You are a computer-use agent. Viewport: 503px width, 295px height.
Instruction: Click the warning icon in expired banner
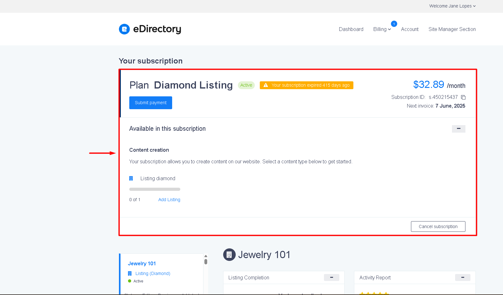click(266, 85)
